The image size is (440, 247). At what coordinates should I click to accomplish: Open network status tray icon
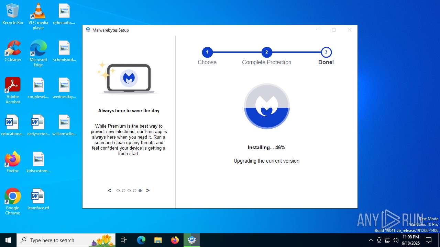[387, 240]
